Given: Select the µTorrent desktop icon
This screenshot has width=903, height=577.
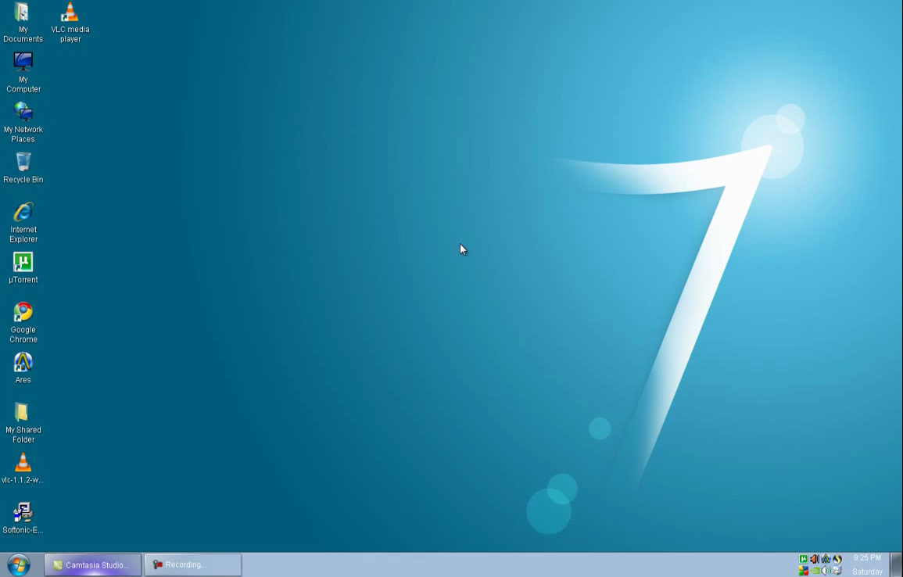Looking at the screenshot, I should pos(23,267).
